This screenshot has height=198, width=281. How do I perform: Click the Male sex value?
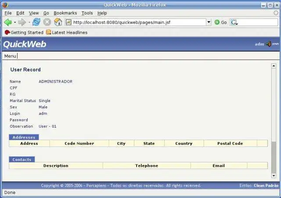tap(43, 107)
